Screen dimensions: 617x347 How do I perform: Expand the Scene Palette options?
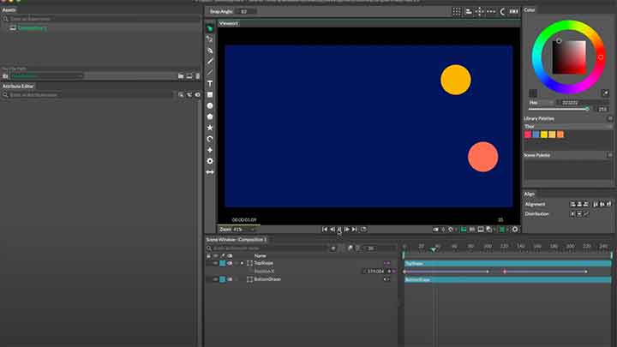(610, 155)
